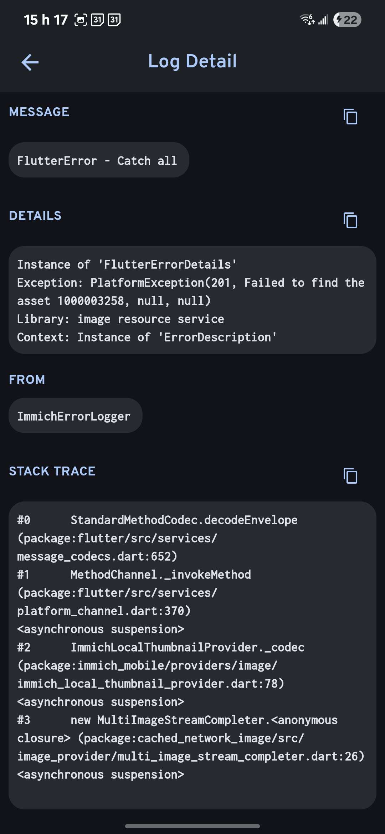The width and height of the screenshot is (385, 834).
Task: Copy the STACK TRACE content
Action: coord(350,476)
